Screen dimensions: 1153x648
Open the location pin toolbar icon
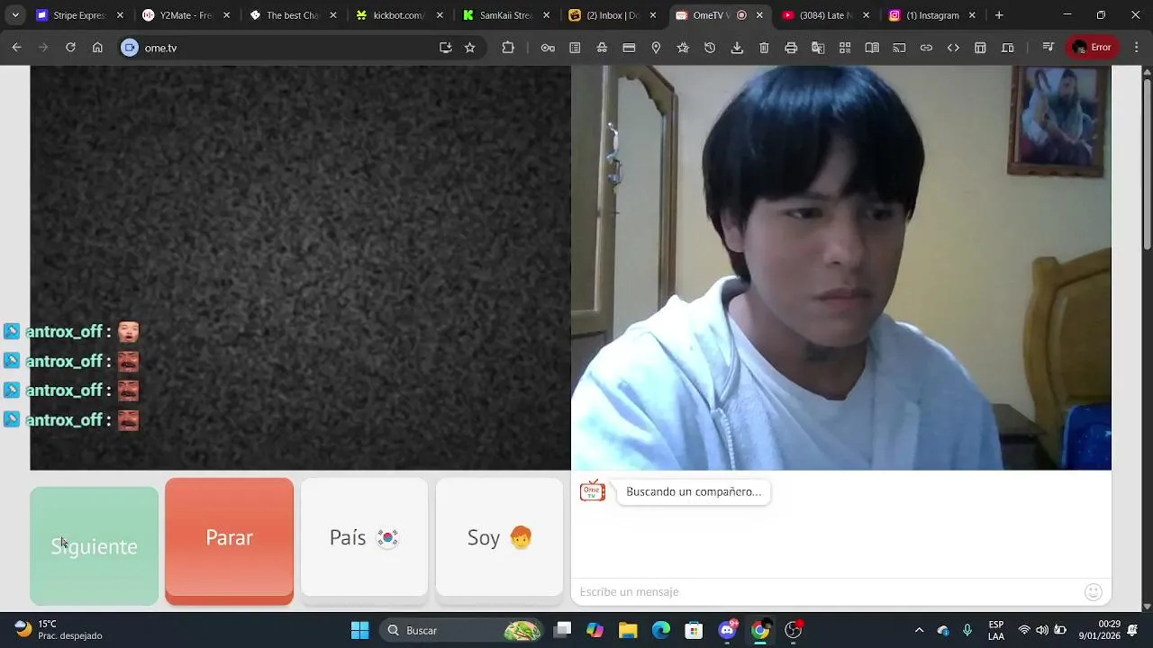(x=656, y=48)
